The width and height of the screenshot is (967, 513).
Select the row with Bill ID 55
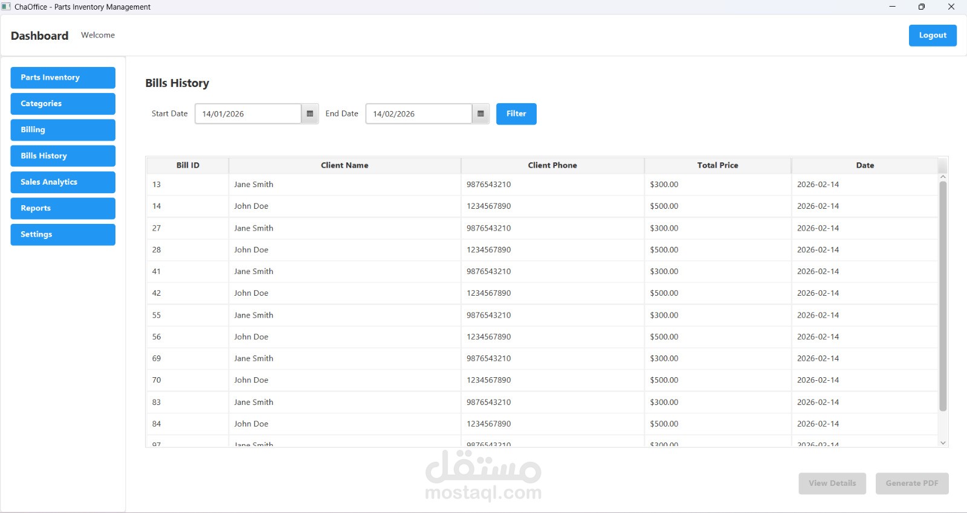542,315
